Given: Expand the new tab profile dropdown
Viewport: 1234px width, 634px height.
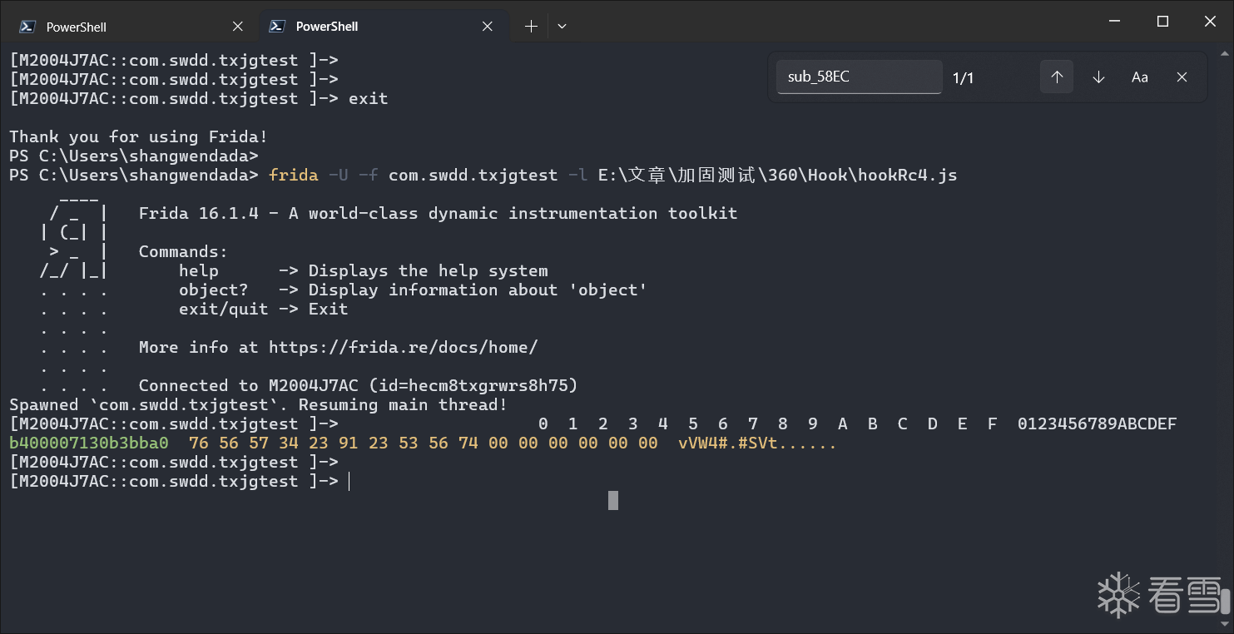Looking at the screenshot, I should click(x=562, y=27).
